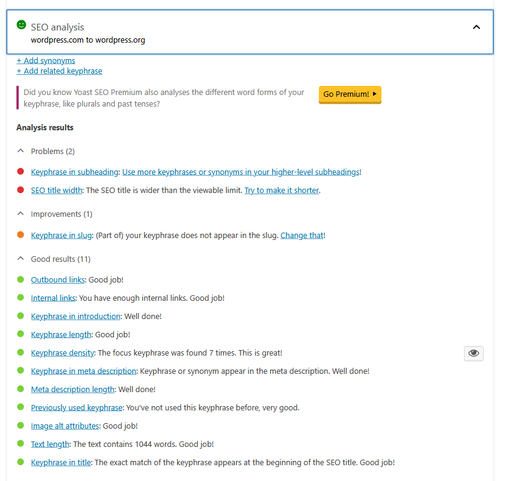Collapse the Good results (11) section
This screenshot has height=481, width=505.
coord(21,259)
